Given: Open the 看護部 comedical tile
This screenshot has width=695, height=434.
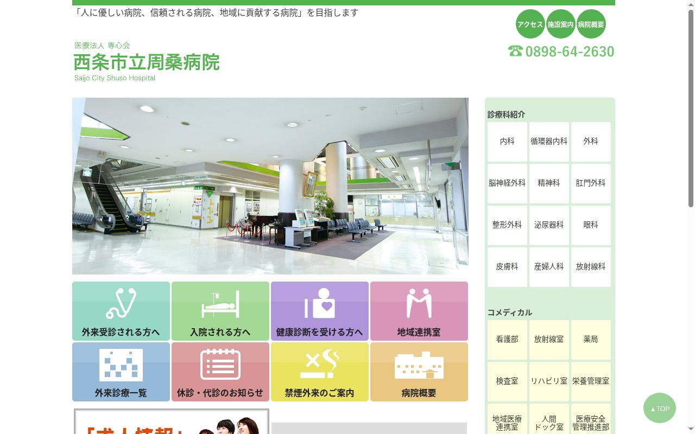Looking at the screenshot, I should (507, 340).
